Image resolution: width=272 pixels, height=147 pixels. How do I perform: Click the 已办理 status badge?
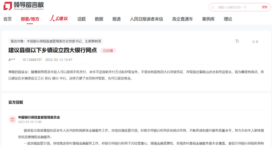point(108,50)
